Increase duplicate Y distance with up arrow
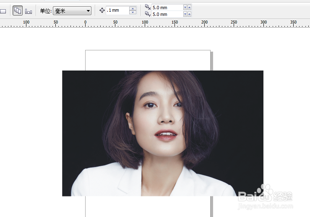Viewport: 310px width, 217px height. [190, 14]
